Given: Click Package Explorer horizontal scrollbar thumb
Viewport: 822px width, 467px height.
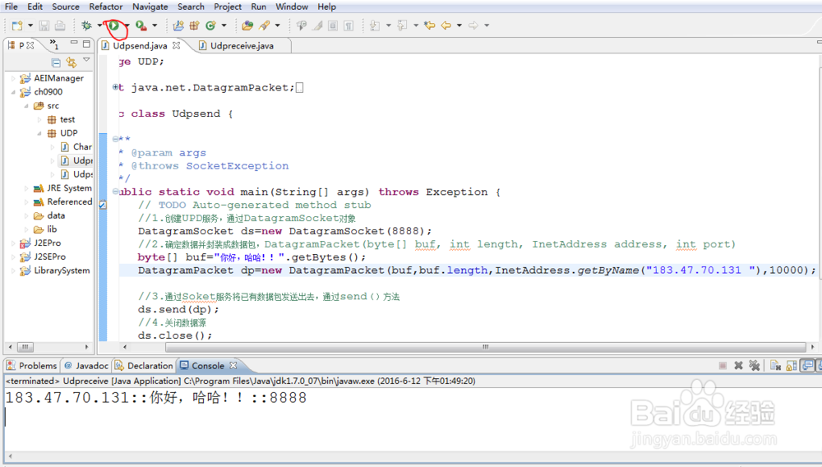Looking at the screenshot, I should point(25,347).
